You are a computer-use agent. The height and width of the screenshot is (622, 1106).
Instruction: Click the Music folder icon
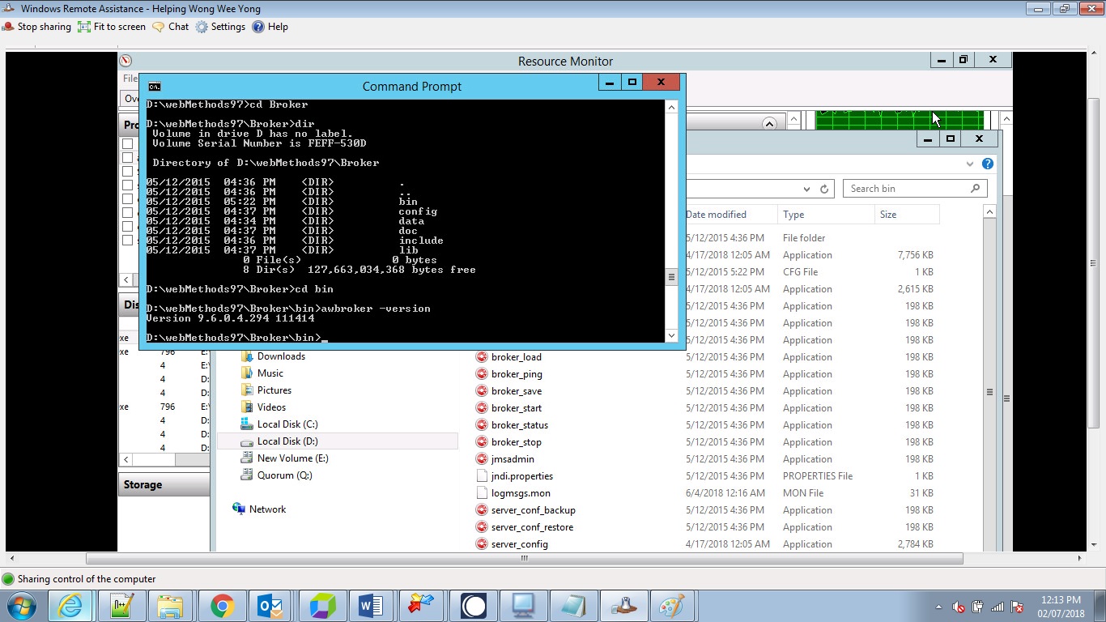click(247, 373)
